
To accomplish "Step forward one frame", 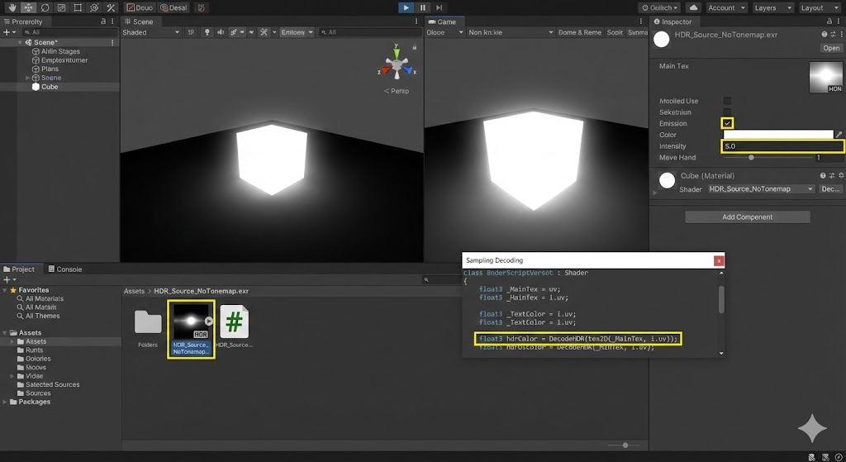I will point(440,7).
